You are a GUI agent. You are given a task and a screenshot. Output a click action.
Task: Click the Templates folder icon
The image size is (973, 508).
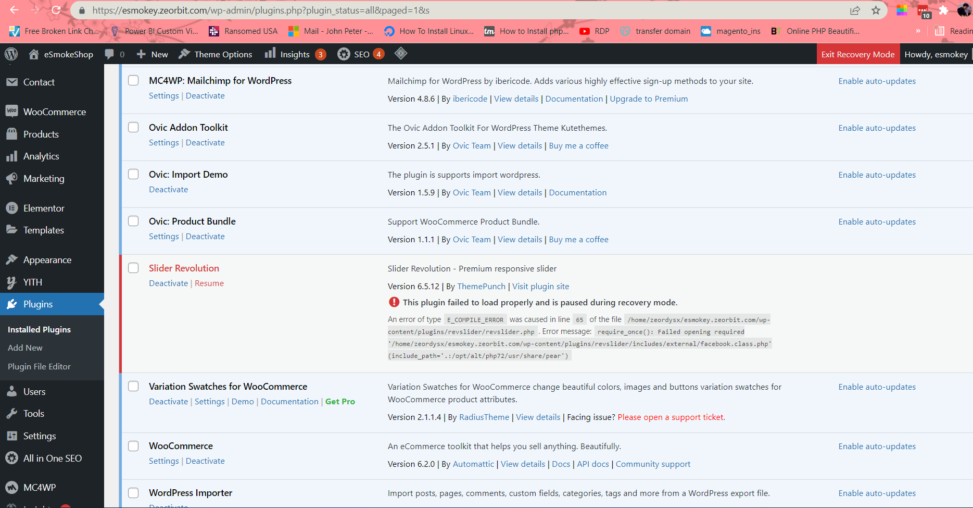coord(12,230)
